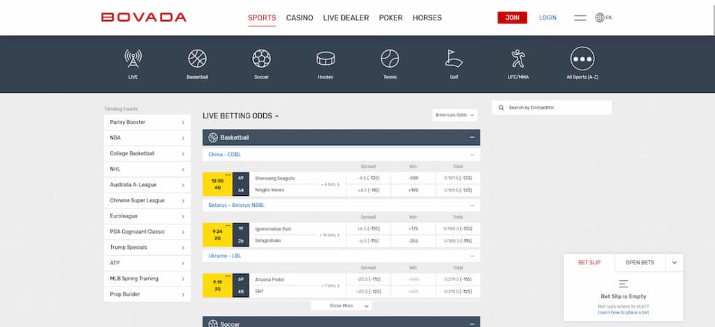Screen dimensions: 715x327
Task: Select Skif total U 219.5 odds
Action: click(x=458, y=291)
